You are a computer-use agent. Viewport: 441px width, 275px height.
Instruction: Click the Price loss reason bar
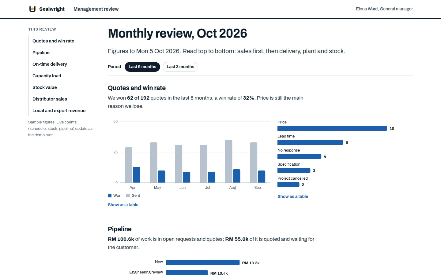(332, 128)
